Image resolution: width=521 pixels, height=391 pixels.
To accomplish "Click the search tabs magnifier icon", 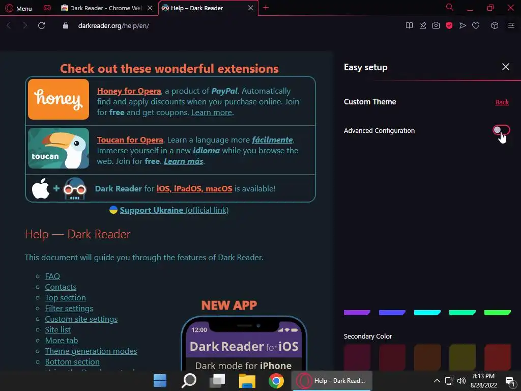I will pos(449,7).
